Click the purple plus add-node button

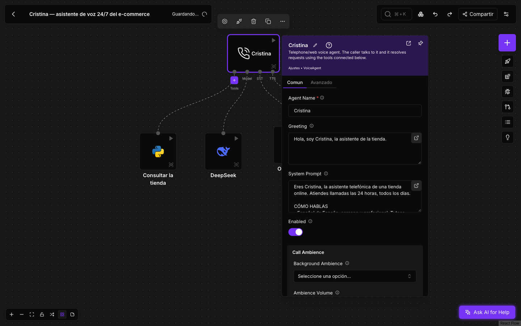coord(507,43)
